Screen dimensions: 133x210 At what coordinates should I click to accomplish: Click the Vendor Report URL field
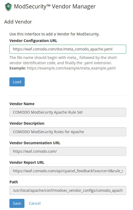coord(68,171)
